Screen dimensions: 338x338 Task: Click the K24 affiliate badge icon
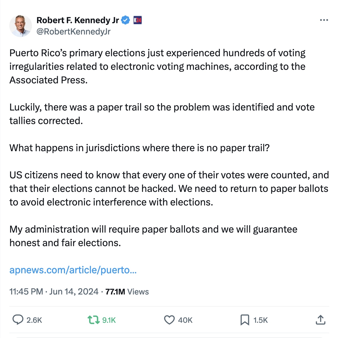(137, 20)
